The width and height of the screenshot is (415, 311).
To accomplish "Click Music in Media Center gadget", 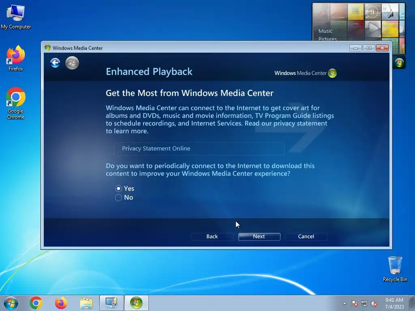I will [325, 31].
